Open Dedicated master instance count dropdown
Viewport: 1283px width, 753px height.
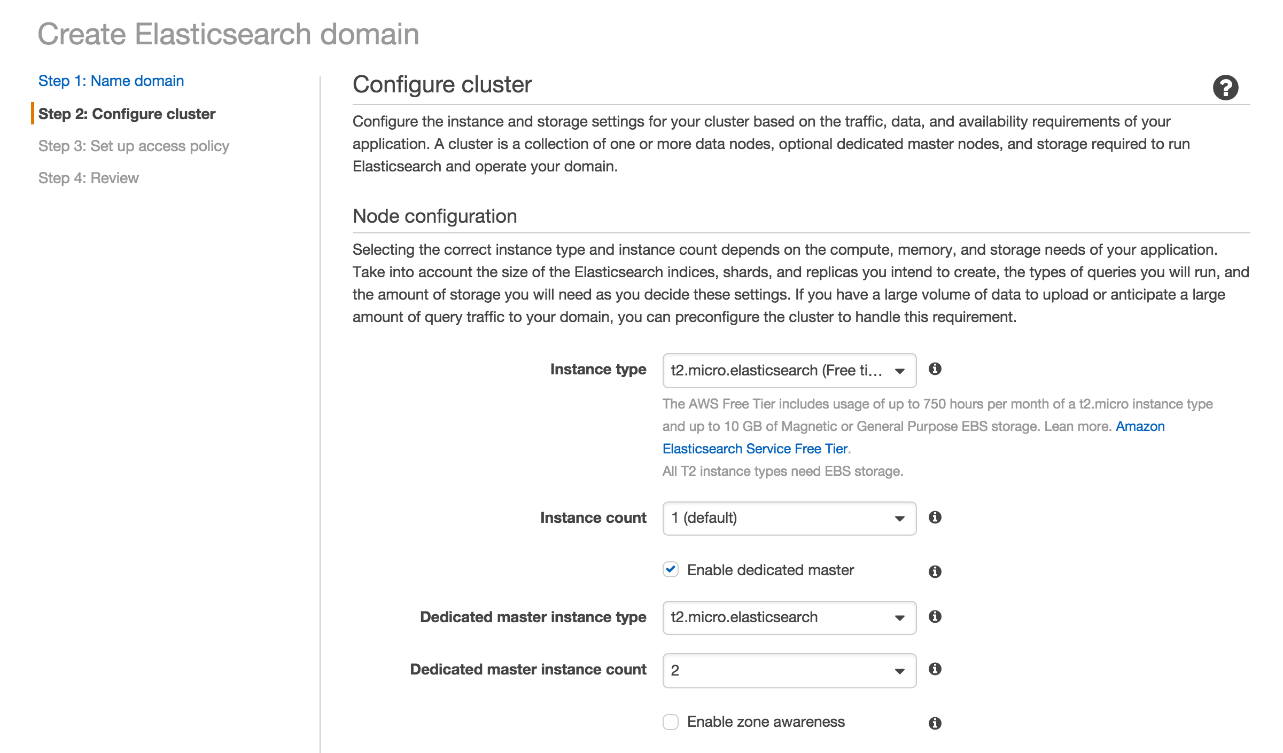coord(789,671)
